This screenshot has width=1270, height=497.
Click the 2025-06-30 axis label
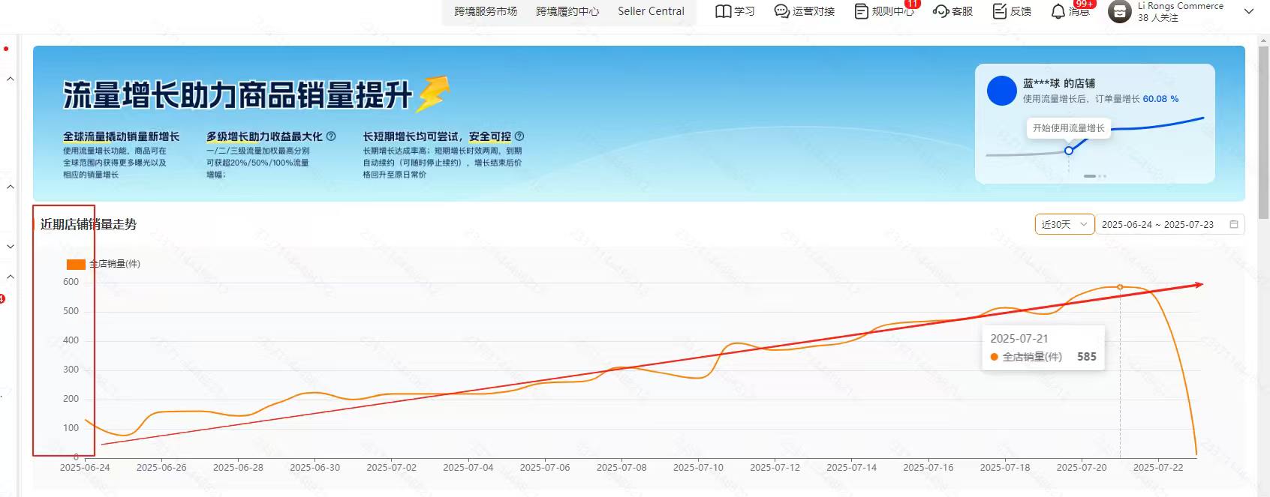coord(315,467)
